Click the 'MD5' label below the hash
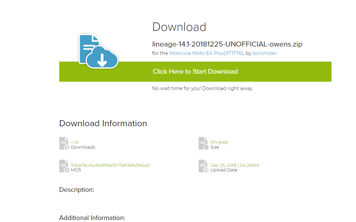356x222 pixels. [76, 170]
